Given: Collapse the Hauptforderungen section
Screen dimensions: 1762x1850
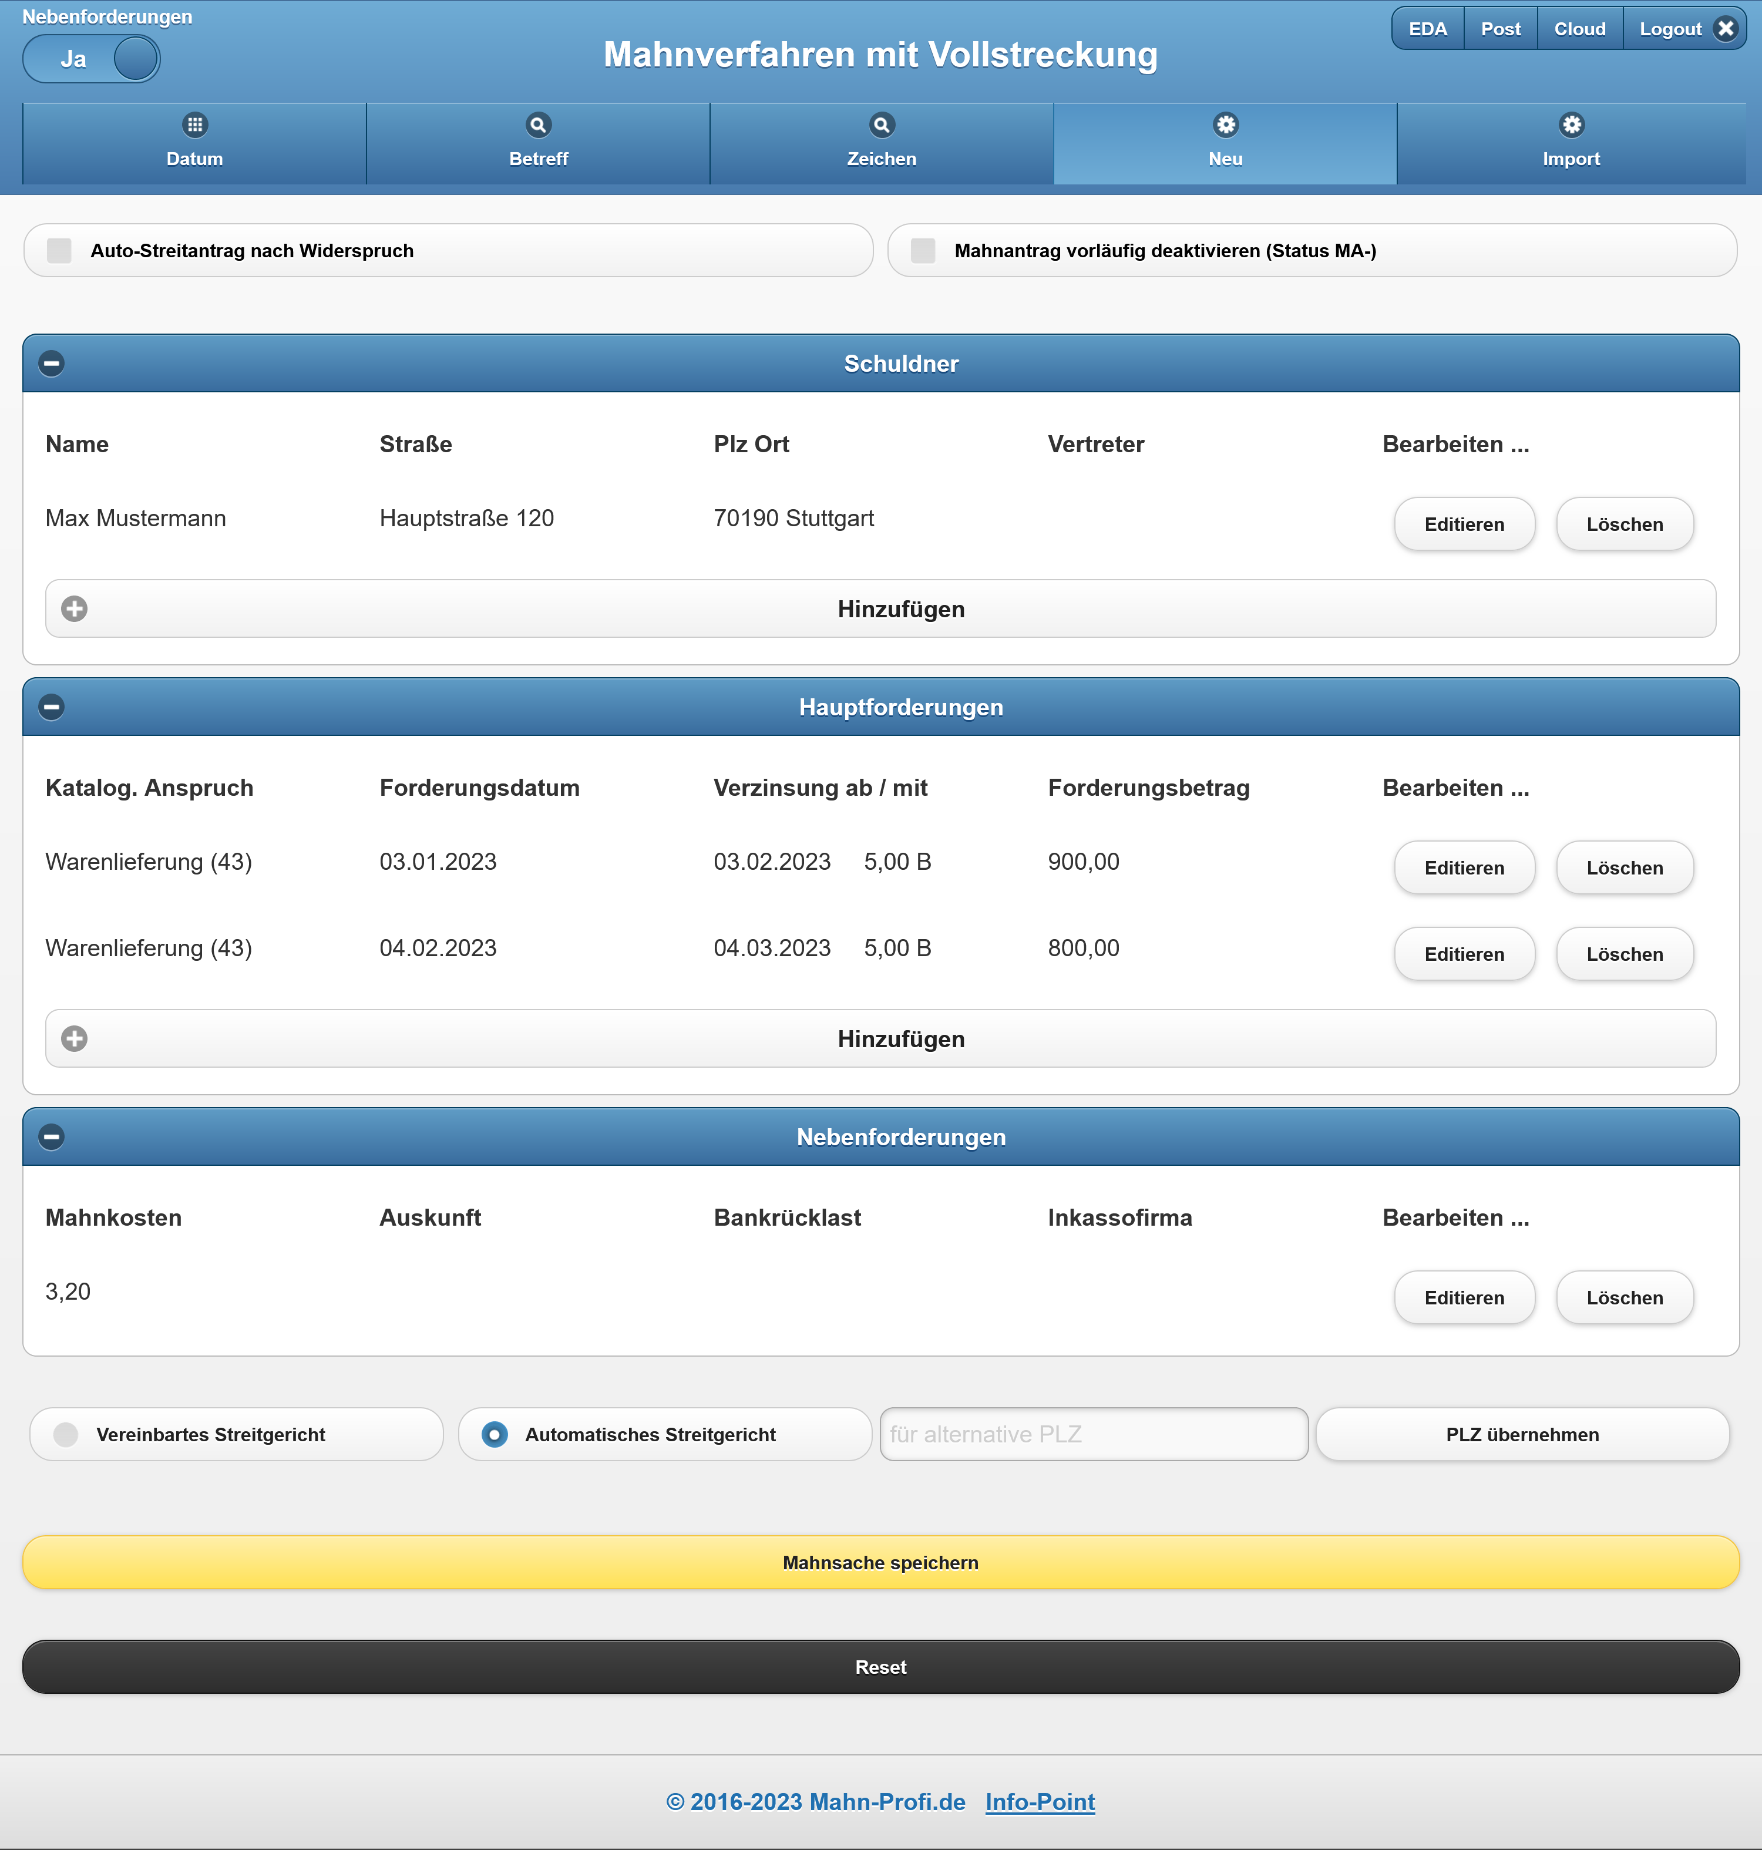Looking at the screenshot, I should click(x=52, y=707).
